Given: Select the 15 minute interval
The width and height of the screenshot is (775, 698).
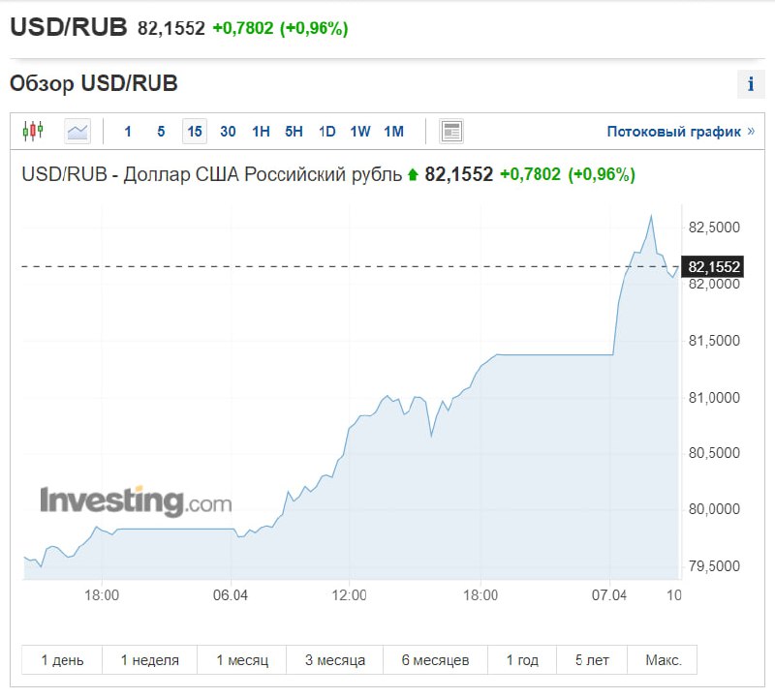Looking at the screenshot, I should [x=195, y=132].
